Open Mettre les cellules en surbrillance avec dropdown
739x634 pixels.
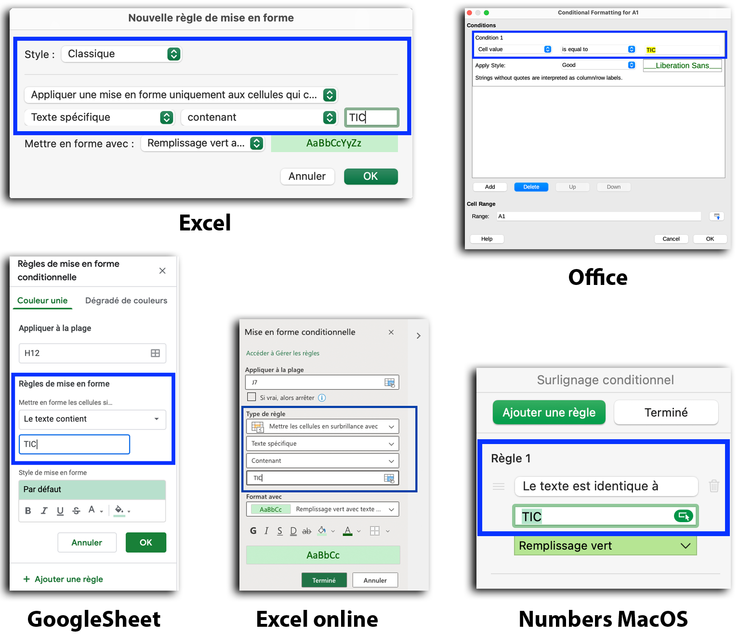[x=322, y=426]
